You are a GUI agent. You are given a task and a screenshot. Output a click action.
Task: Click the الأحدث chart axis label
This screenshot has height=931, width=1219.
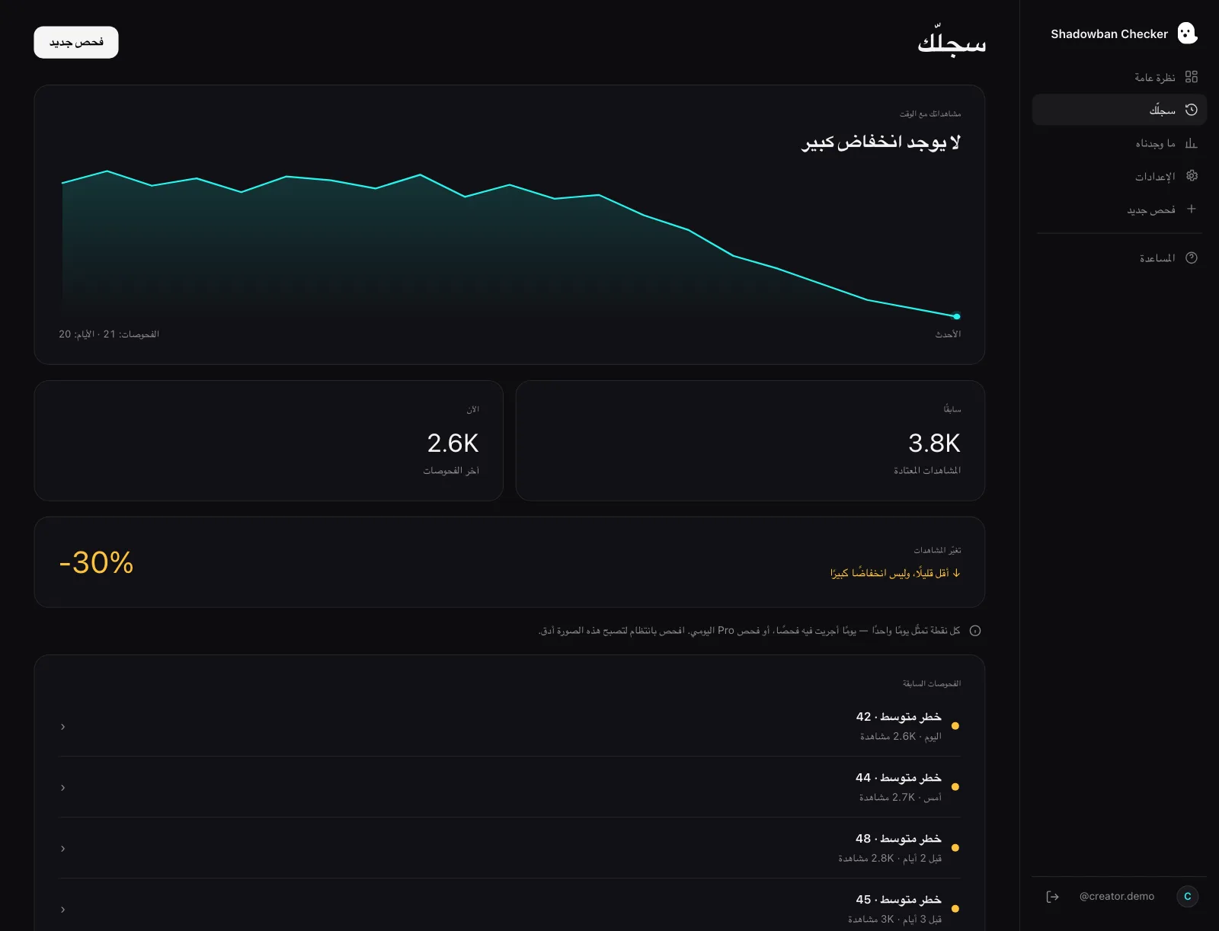point(948,334)
